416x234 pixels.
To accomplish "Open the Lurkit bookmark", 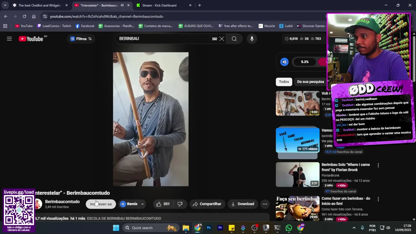I will click(x=286, y=26).
